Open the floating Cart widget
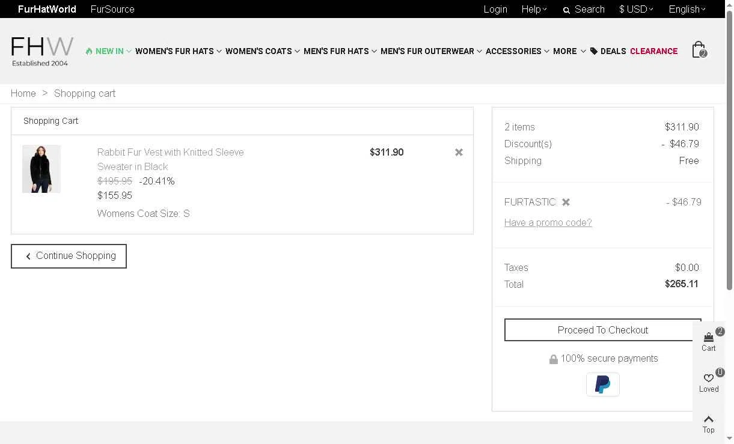This screenshot has width=734, height=444. pos(709,341)
